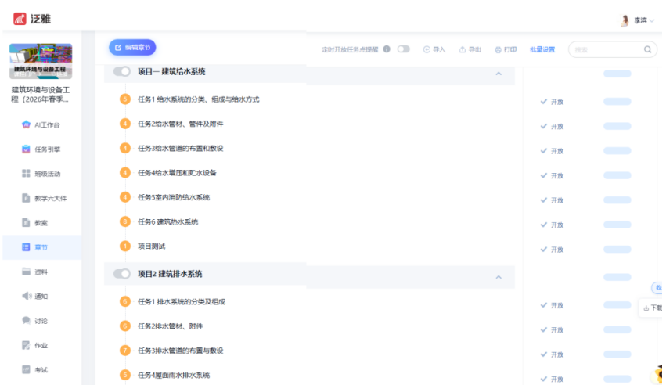
Task: Click the 导入 import icon
Action: tap(427, 49)
